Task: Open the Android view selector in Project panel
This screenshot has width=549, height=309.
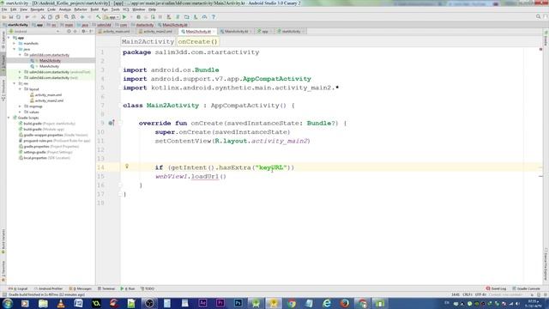Action: (34, 32)
